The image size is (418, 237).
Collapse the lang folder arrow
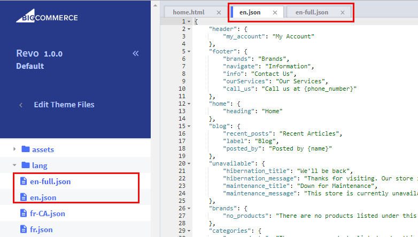14,165
